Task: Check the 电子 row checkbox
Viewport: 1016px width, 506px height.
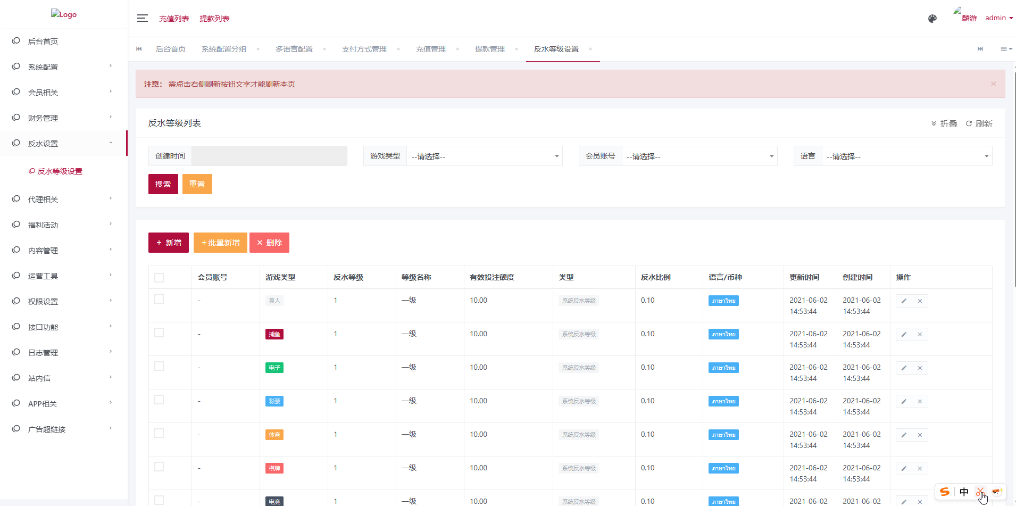Action: (x=159, y=366)
